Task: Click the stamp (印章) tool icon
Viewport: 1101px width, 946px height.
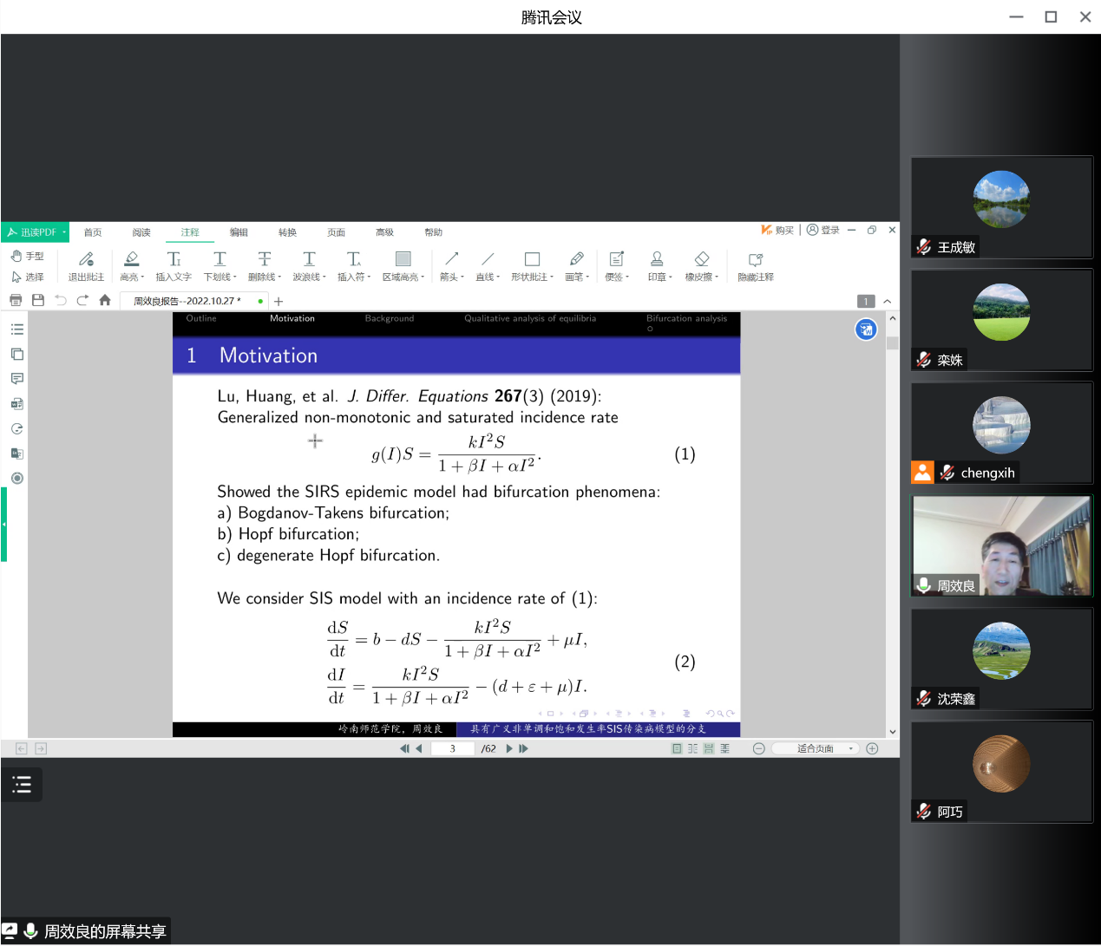Action: 657,259
